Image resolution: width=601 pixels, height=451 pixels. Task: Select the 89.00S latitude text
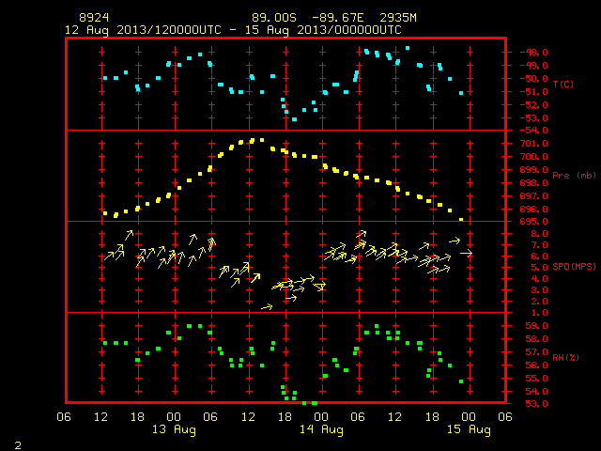pyautogui.click(x=274, y=18)
